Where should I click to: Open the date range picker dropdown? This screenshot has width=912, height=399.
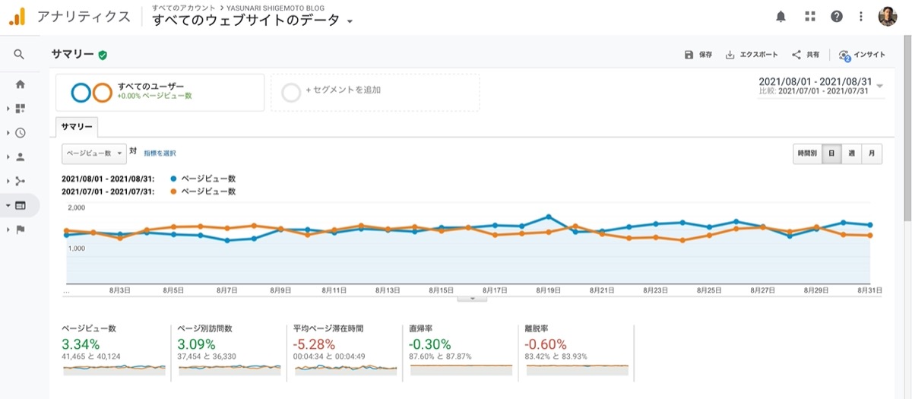point(879,86)
